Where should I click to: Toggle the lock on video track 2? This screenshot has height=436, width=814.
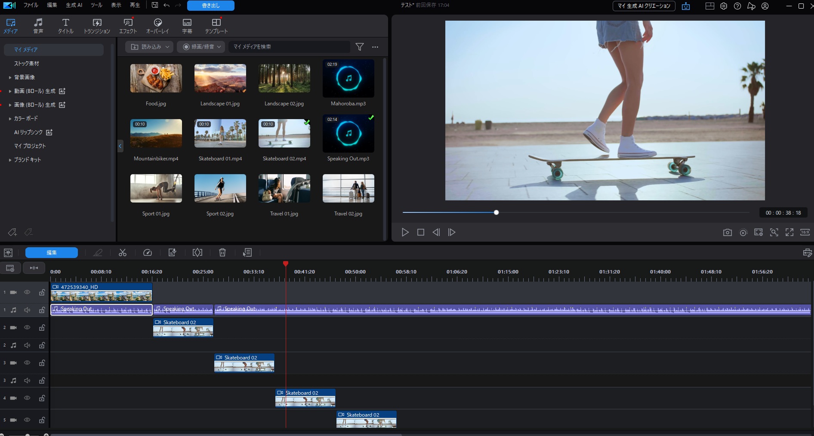coord(42,328)
